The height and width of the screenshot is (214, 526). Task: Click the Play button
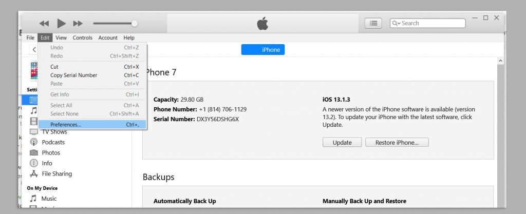tap(61, 23)
